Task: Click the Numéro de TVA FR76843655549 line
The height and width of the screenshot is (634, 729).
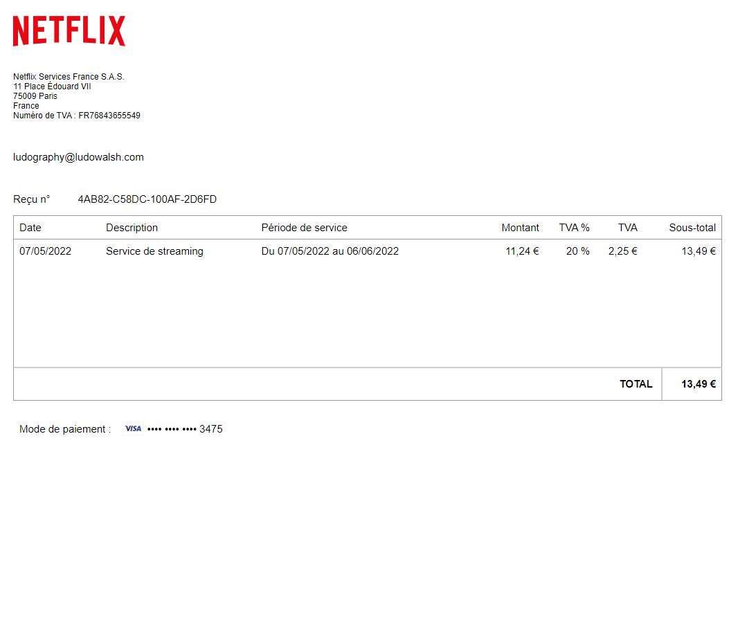Action: 76,116
